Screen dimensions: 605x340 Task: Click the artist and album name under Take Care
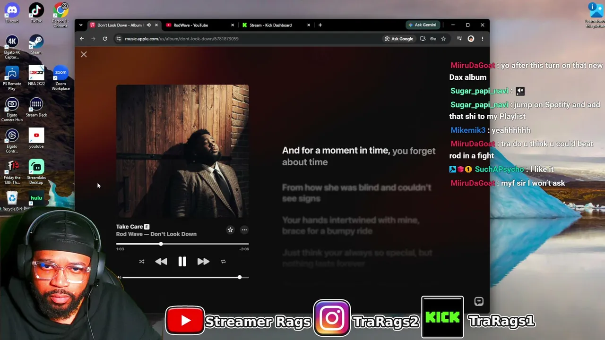156,234
